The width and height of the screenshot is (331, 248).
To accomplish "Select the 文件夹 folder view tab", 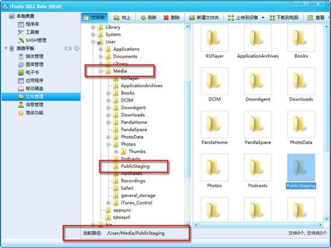I will click(x=94, y=17).
